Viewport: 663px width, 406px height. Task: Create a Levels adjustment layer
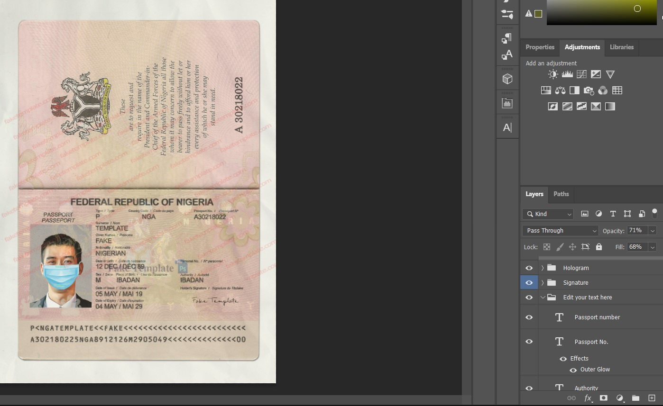point(567,74)
